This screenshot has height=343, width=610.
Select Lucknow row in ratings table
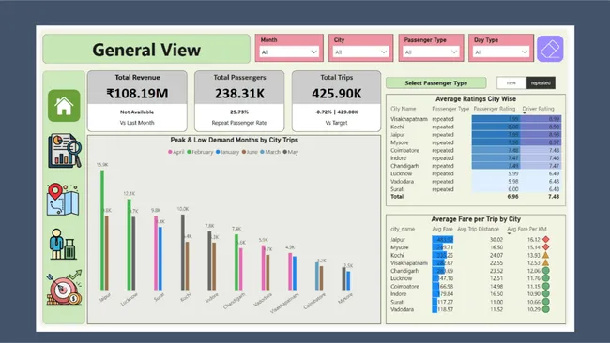tap(476, 173)
